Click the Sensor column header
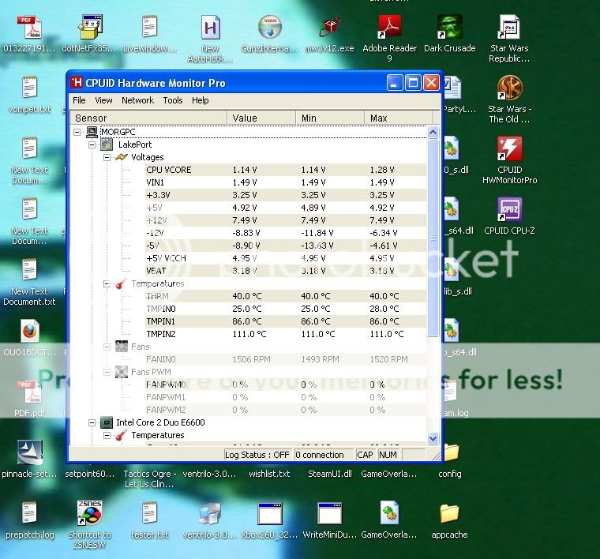The height and width of the screenshot is (559, 600). tap(91, 118)
